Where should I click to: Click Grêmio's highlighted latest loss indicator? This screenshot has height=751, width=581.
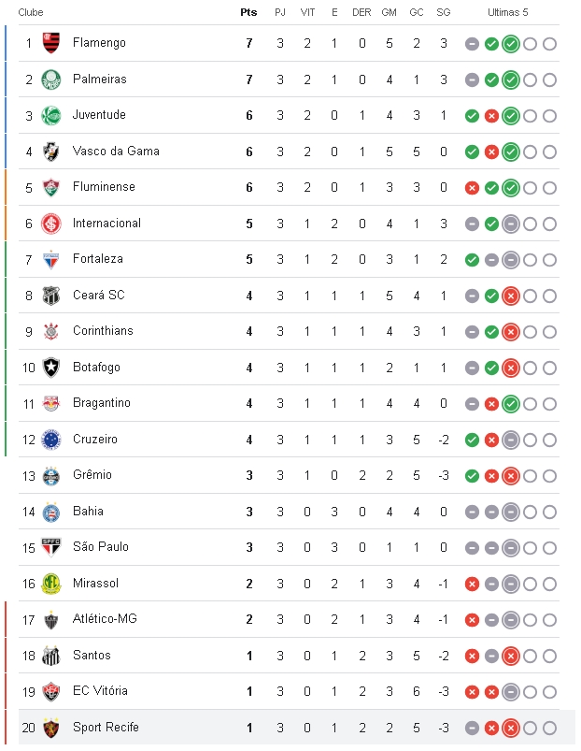(x=511, y=476)
